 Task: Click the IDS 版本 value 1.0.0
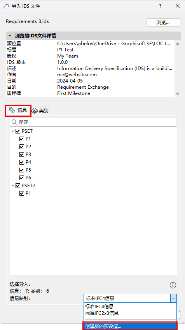63,62
